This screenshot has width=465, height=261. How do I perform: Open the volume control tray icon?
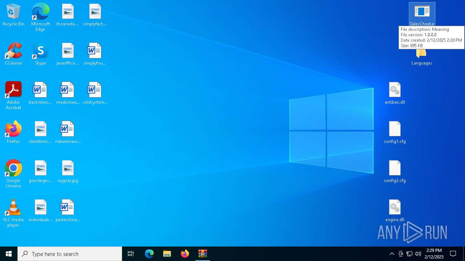pos(418,254)
